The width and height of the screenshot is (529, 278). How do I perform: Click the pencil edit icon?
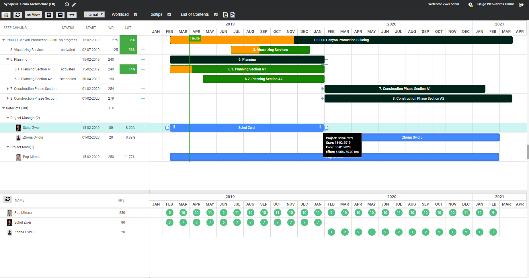(74, 5)
